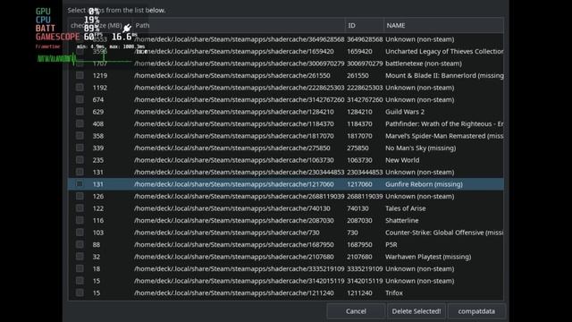Tick the checkbox for ID 2303444853 row
This screenshot has height=322, width=572.
pyautogui.click(x=80, y=172)
